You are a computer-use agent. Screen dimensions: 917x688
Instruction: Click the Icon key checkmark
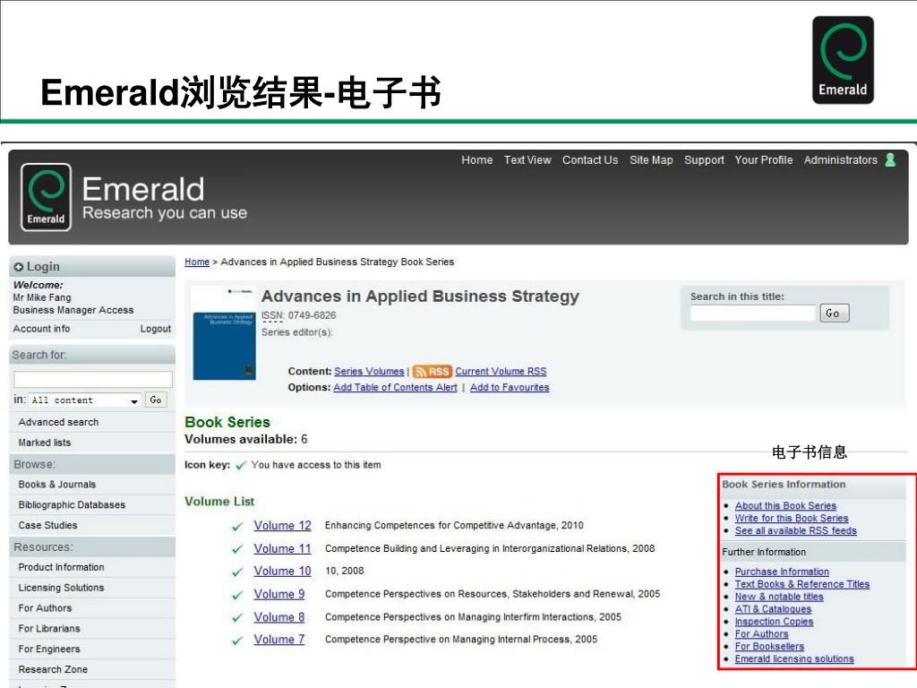[x=240, y=466]
